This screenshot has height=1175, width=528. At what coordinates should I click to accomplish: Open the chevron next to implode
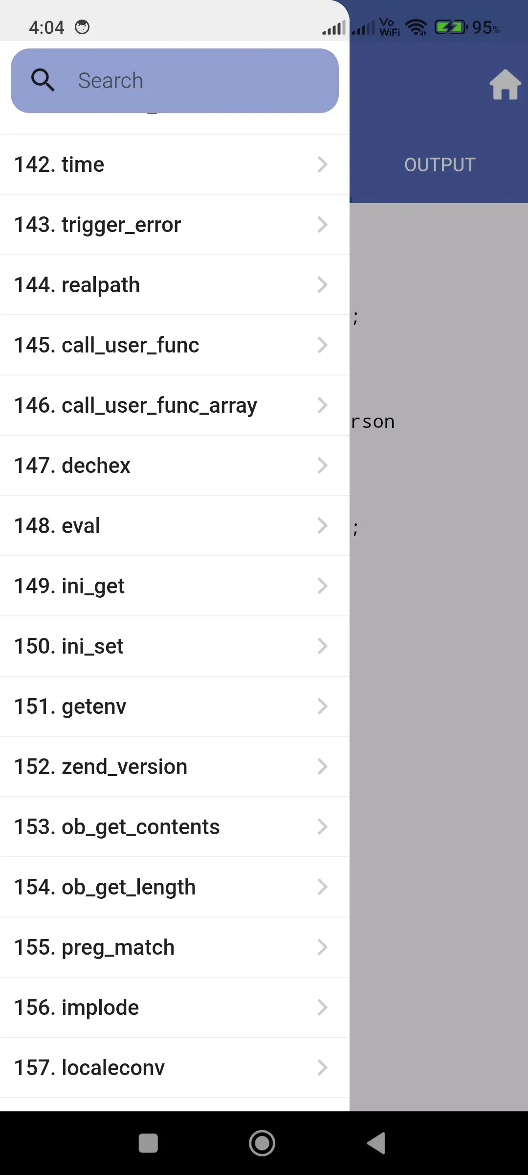323,1007
